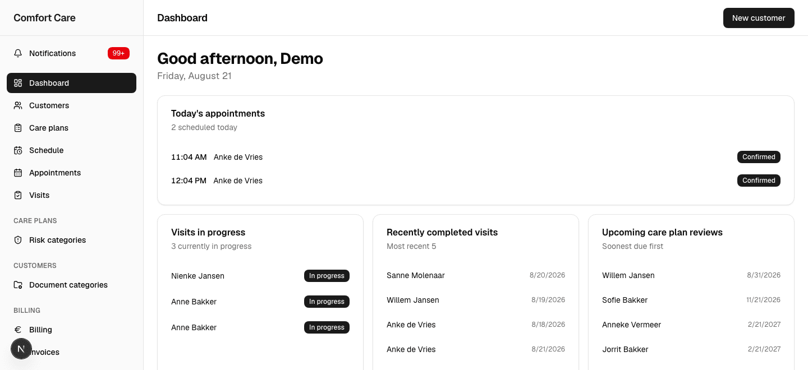Click the Billing euro icon
The image size is (808, 370).
(x=18, y=330)
